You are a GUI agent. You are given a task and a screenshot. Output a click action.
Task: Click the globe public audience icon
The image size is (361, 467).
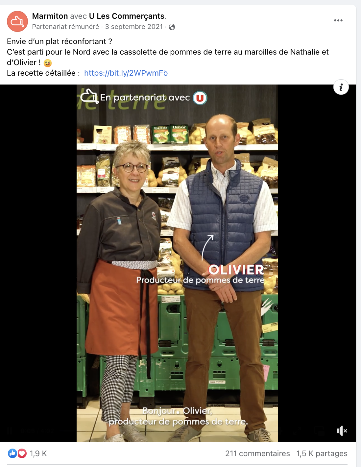[x=172, y=27]
